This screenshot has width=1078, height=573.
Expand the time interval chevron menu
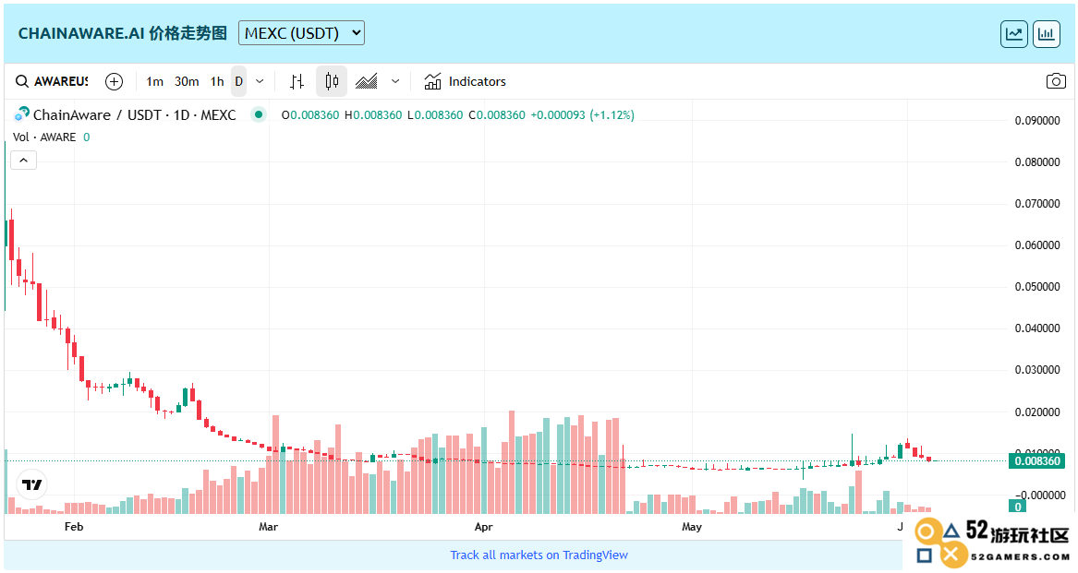coord(260,82)
